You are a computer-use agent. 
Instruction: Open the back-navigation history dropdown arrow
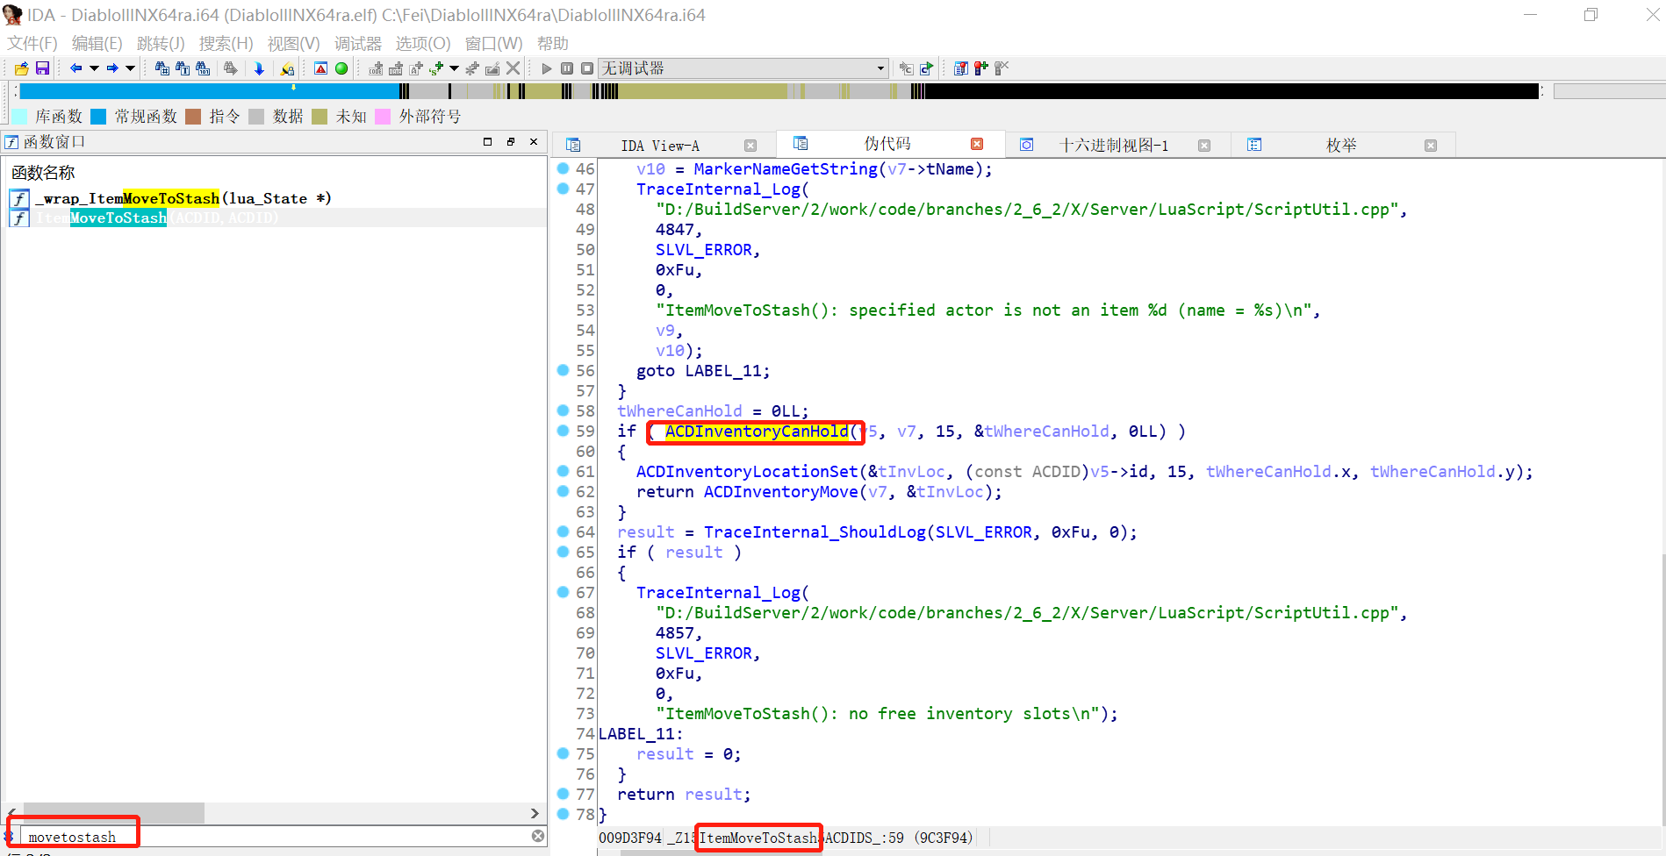(93, 68)
